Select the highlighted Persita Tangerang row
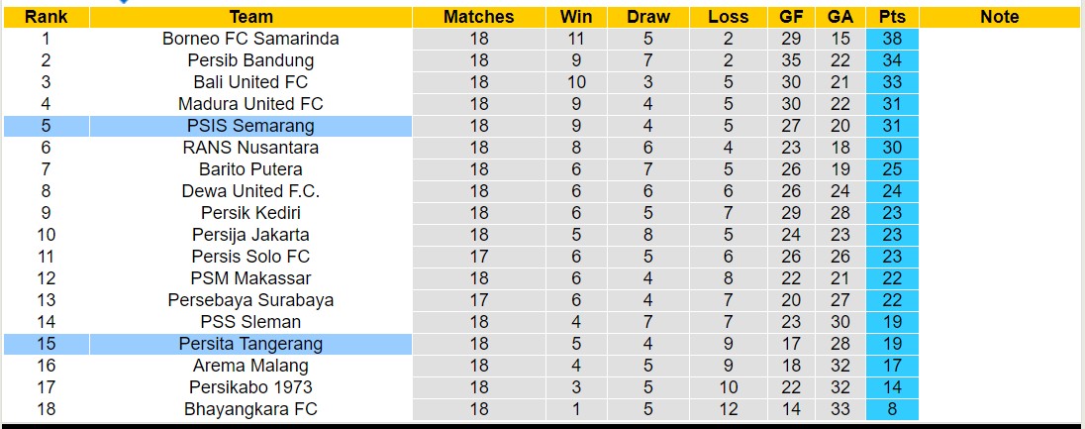 click(250, 344)
